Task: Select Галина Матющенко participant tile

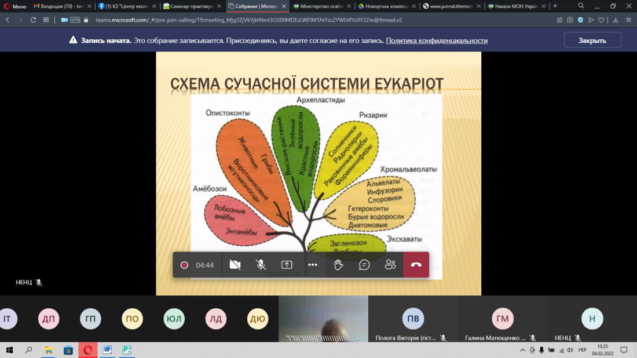Action: (503, 319)
